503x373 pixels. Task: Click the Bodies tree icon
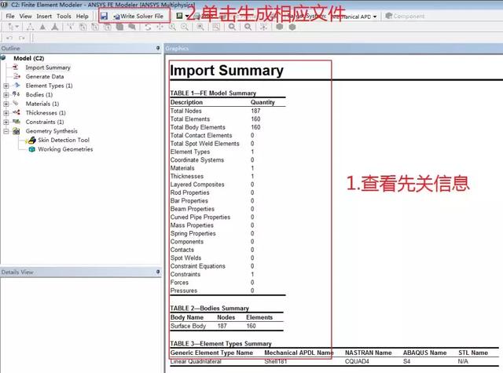[17, 94]
